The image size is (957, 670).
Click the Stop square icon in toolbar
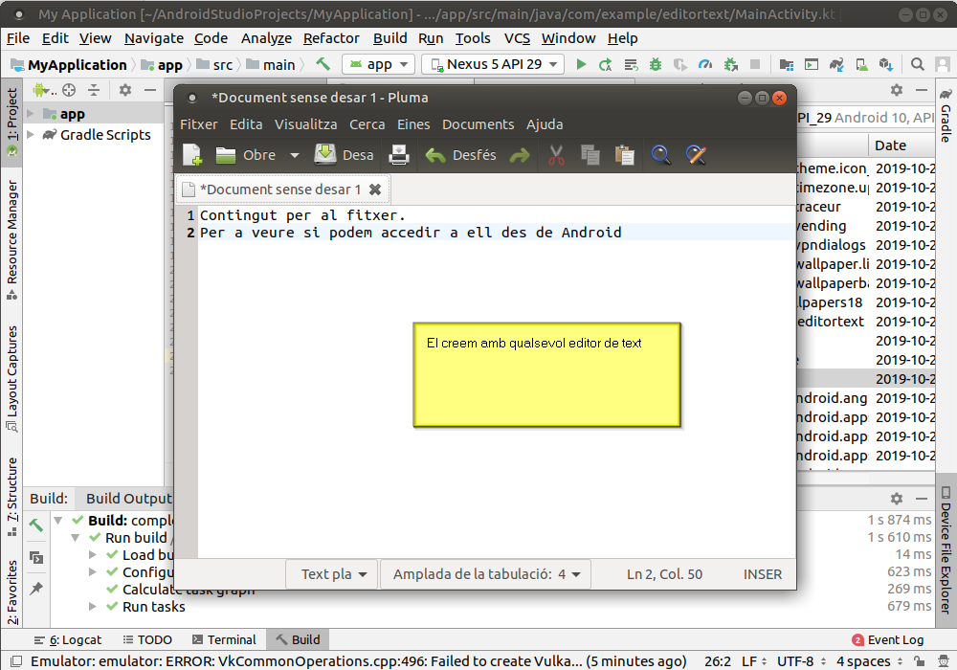tap(755, 64)
